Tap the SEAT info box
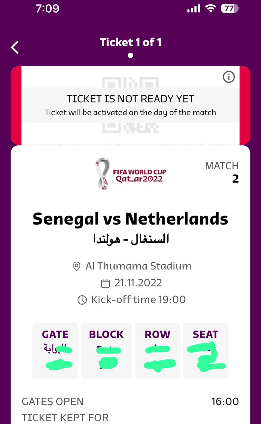The width and height of the screenshot is (261, 424). click(x=206, y=351)
